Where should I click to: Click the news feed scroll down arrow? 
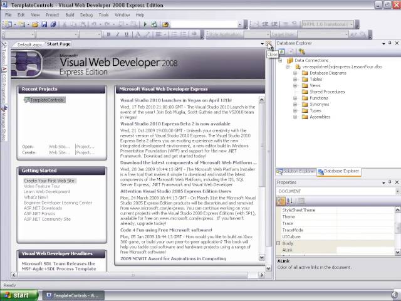coord(262,257)
